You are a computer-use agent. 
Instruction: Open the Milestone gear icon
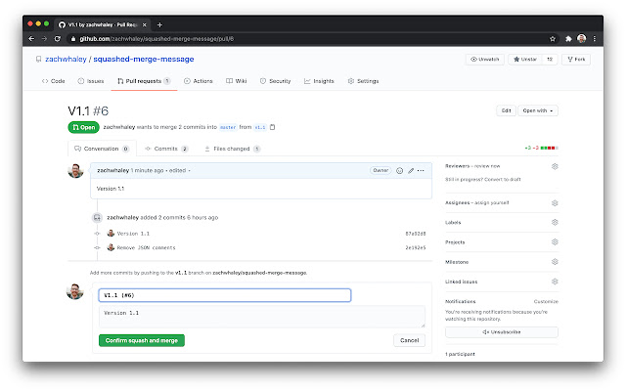click(555, 262)
